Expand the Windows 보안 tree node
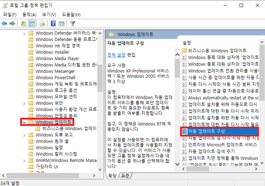This screenshot has width=265, height=186. pos(24,103)
